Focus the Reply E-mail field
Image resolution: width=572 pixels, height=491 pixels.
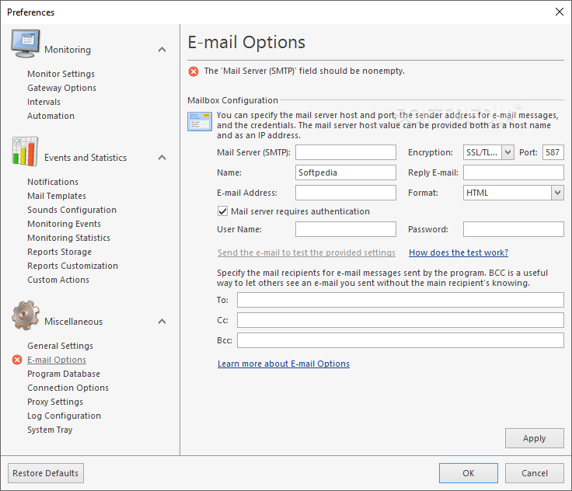(513, 172)
